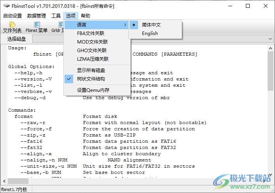This screenshot has width=275, height=193.
Task: Close the 选项 menu
Action: click(71, 16)
